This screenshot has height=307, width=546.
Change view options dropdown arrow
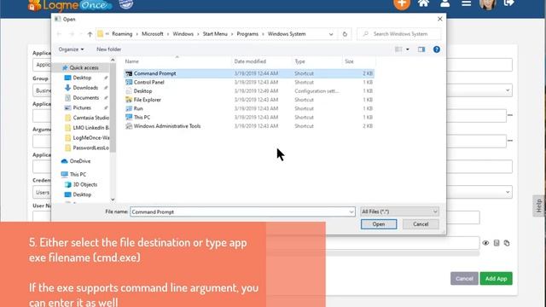[x=408, y=49]
